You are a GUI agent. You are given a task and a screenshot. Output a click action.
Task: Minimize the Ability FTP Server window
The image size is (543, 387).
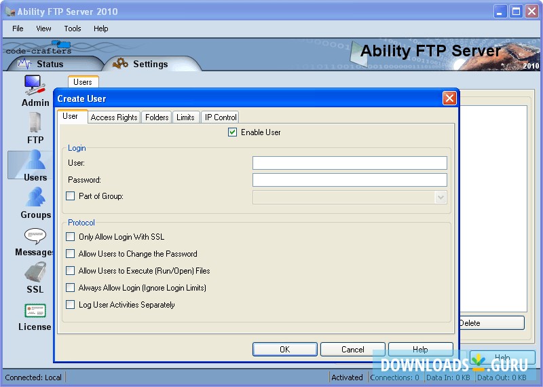coord(500,12)
